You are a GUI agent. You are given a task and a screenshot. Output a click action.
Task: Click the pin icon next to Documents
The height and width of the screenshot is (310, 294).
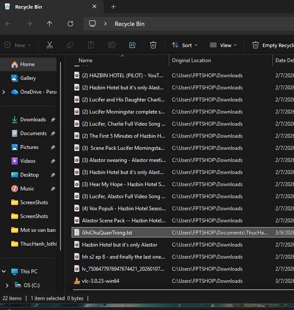(53, 133)
